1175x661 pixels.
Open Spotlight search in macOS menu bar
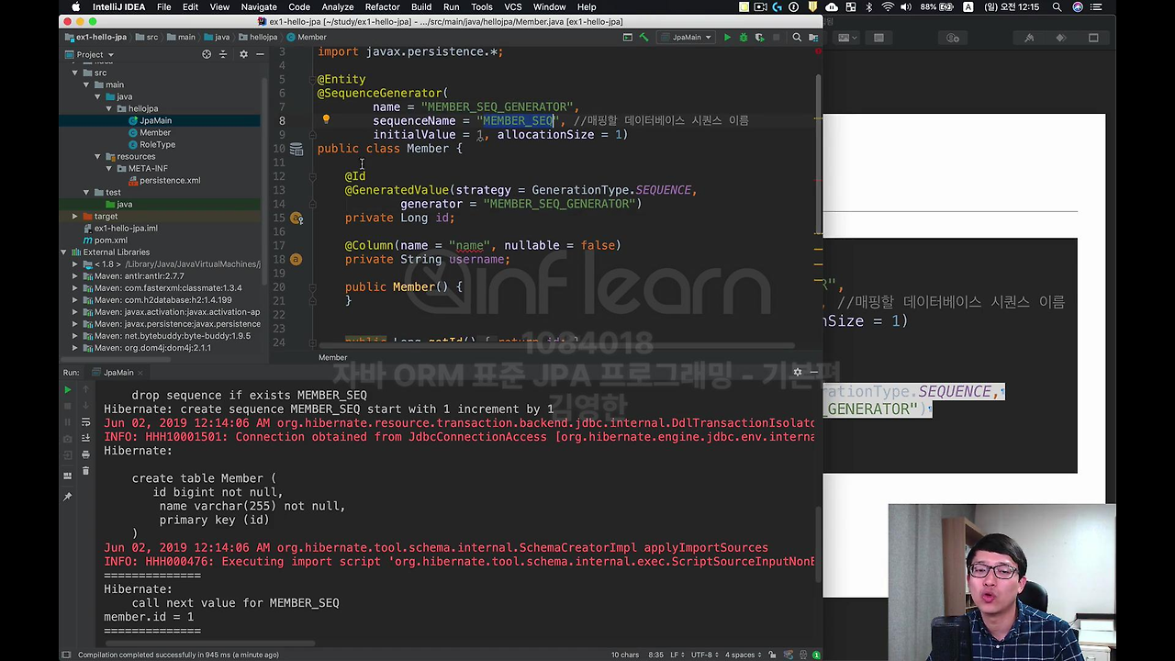pos(1057,6)
